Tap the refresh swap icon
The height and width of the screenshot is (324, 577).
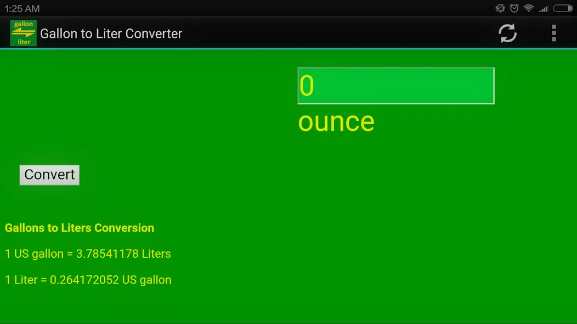tap(507, 33)
